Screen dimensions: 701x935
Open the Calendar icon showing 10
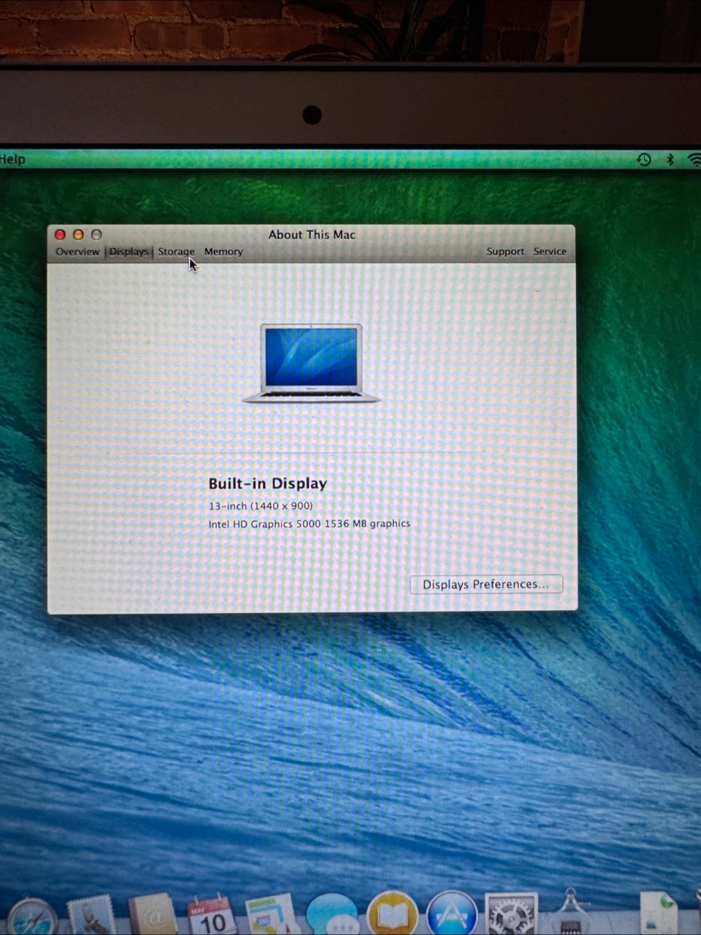coord(212,914)
